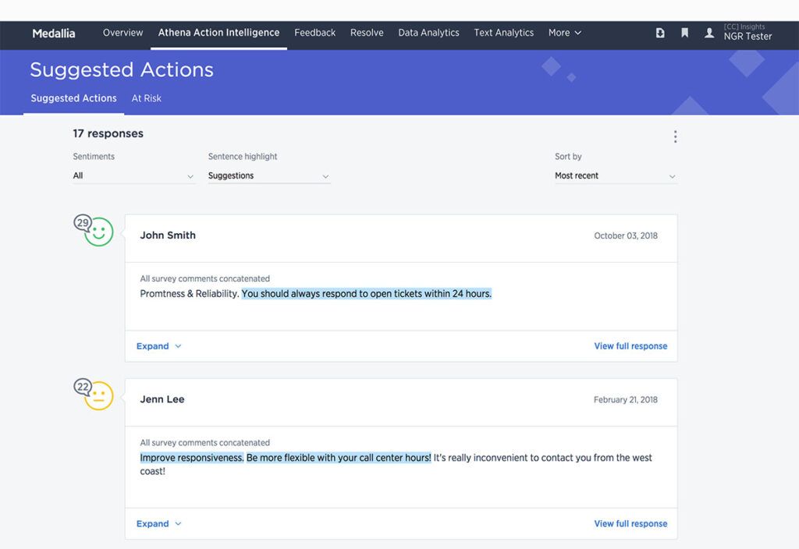This screenshot has width=799, height=549.
Task: Open the Text Analytics menu item
Action: (503, 33)
